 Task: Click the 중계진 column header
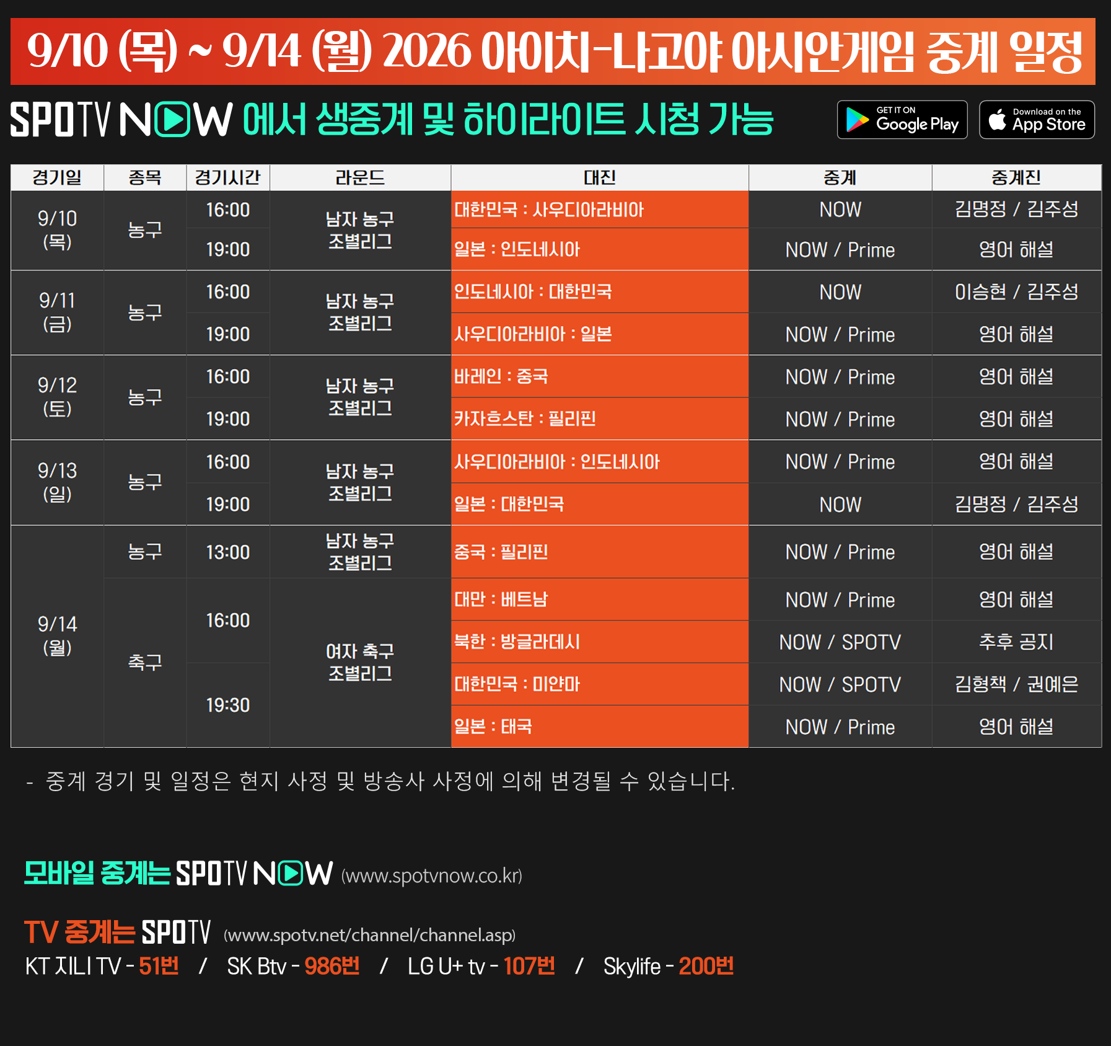pos(1017,177)
